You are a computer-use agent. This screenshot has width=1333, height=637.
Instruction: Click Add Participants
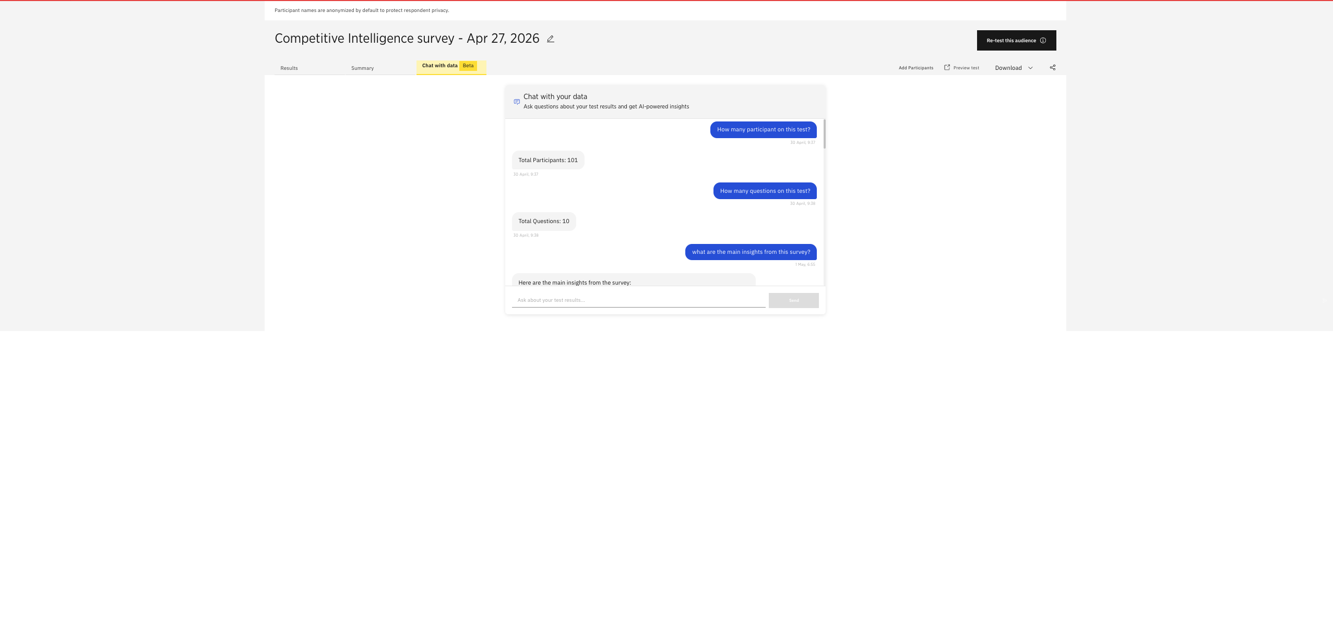pyautogui.click(x=915, y=68)
